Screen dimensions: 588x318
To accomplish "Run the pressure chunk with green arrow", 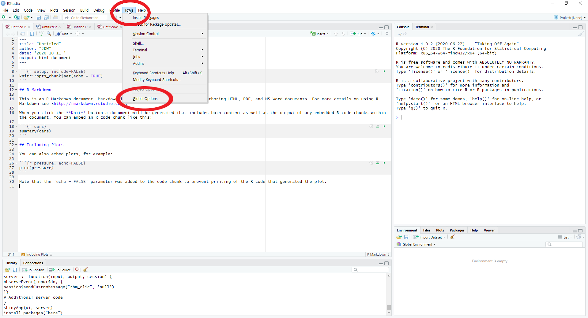I will (x=384, y=163).
